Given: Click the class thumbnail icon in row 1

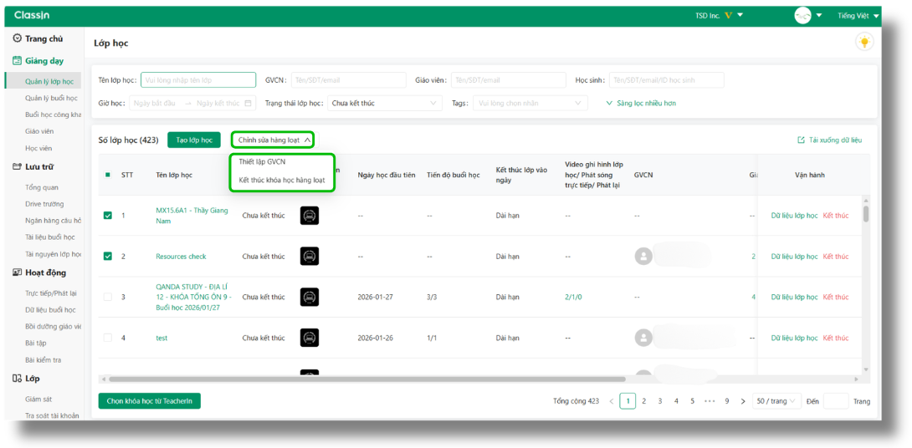Looking at the screenshot, I should 310,216.
